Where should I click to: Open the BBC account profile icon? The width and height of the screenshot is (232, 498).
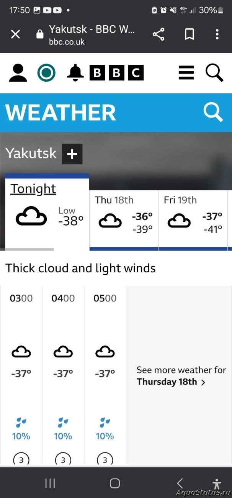click(18, 73)
